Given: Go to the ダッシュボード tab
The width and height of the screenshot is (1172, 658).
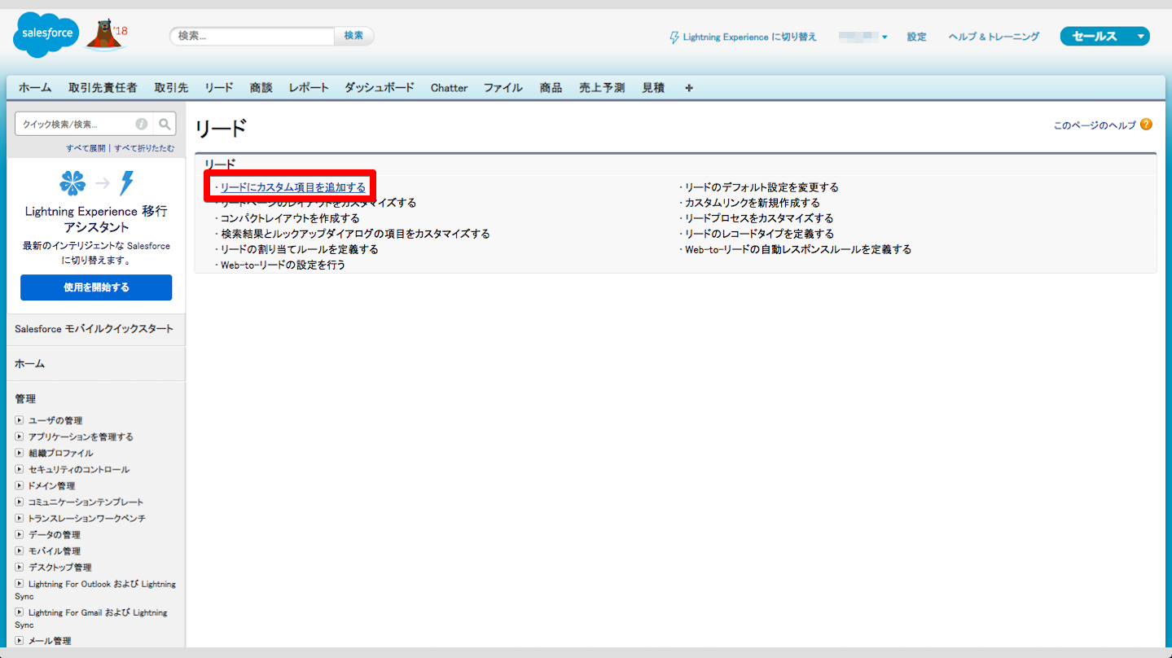Looking at the screenshot, I should [380, 88].
